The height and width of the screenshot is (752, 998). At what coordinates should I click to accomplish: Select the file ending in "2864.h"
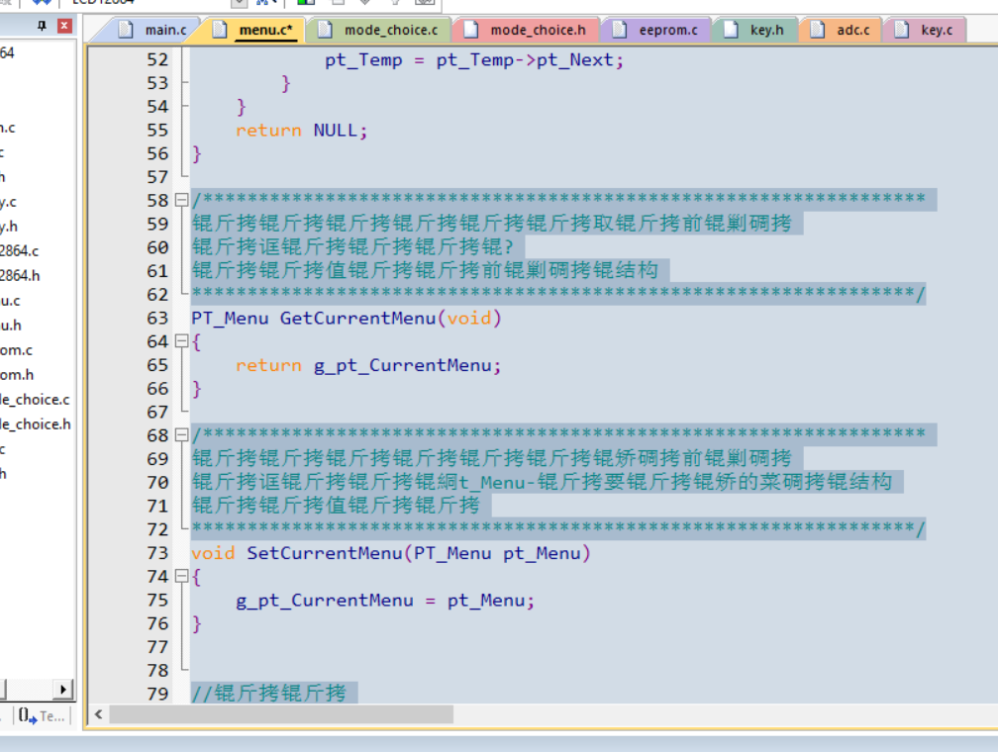click(x=20, y=276)
